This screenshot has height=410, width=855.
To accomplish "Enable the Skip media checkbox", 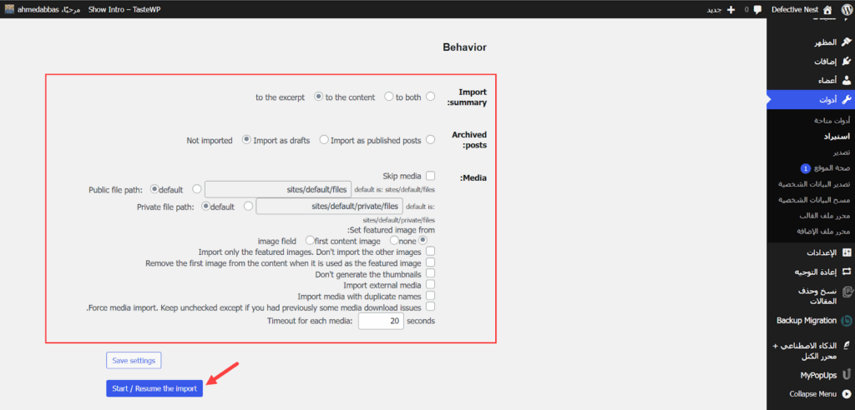I will click(x=431, y=176).
